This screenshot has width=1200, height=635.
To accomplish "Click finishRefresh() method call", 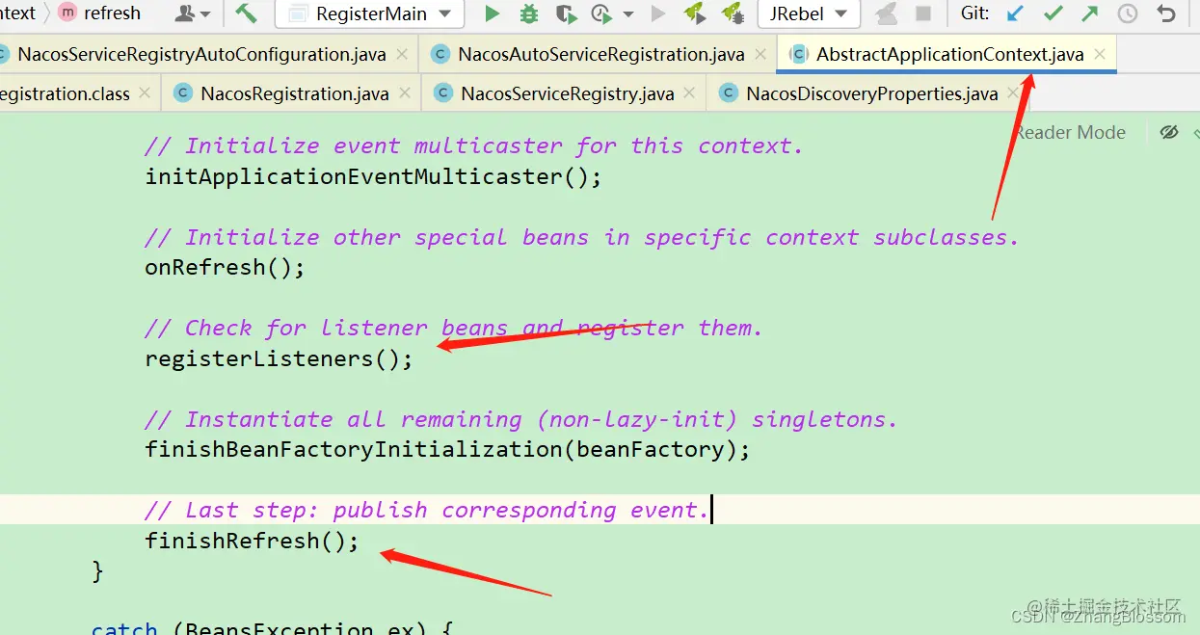I will pyautogui.click(x=252, y=541).
